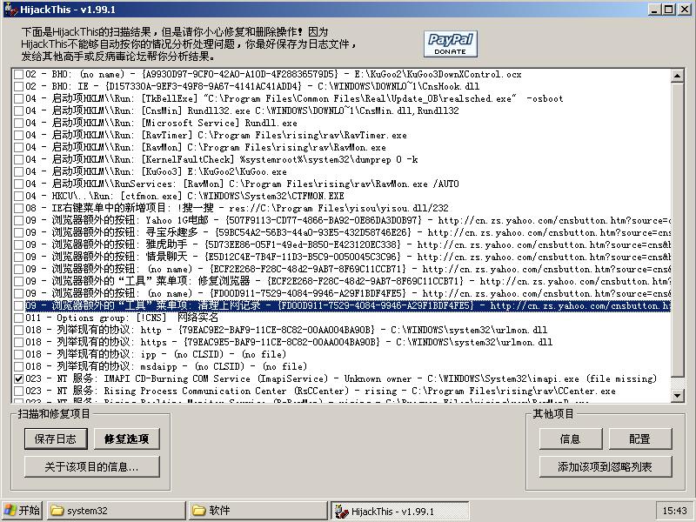Check the ctfmon.exe HKCU Run entry
Image resolution: width=696 pixels, height=522 pixels.
pos(18,196)
